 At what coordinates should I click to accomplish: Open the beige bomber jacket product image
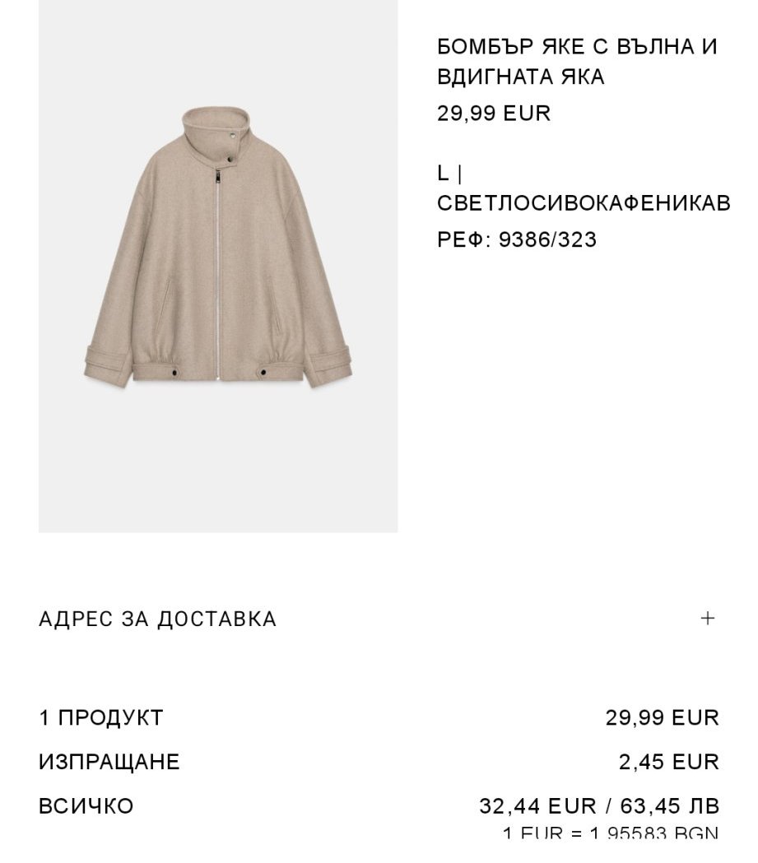click(218, 266)
